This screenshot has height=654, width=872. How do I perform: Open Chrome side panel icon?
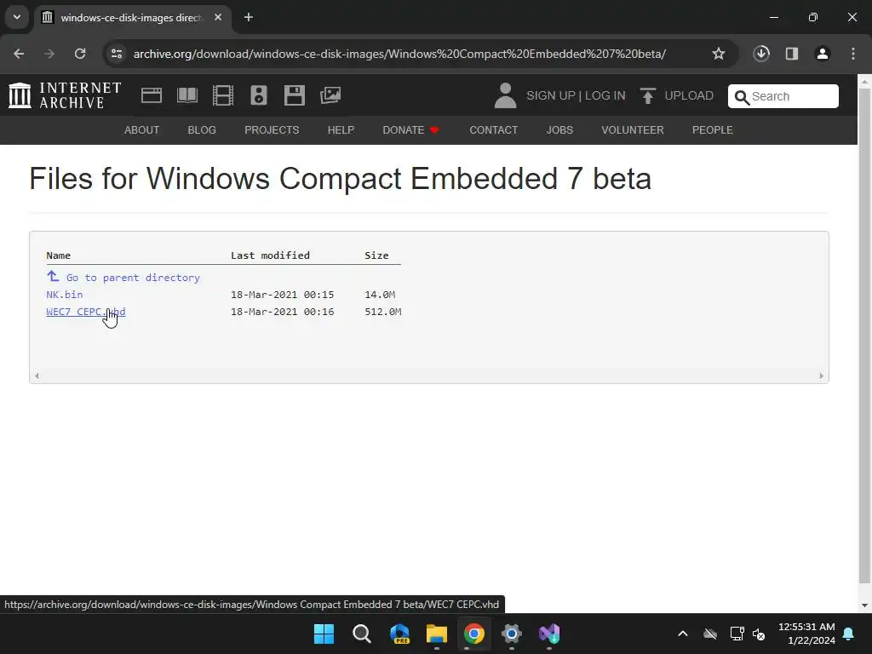click(792, 54)
